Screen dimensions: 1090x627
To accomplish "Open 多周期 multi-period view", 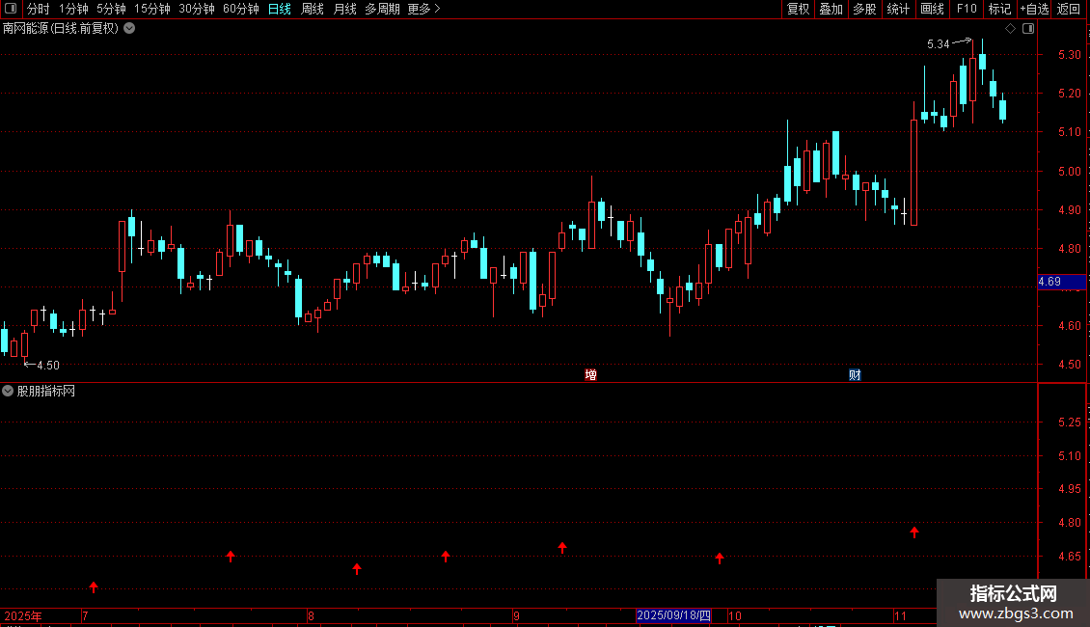I will [x=382, y=9].
